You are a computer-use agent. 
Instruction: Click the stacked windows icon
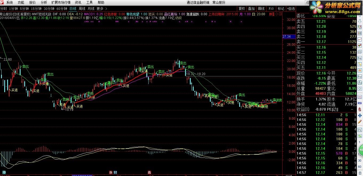(360, 52)
